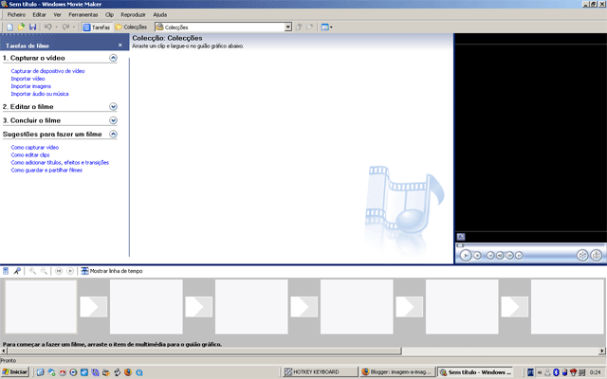The image size is (607, 379).
Task: Open Como guardar e partilhar filmes link
Action: point(46,171)
